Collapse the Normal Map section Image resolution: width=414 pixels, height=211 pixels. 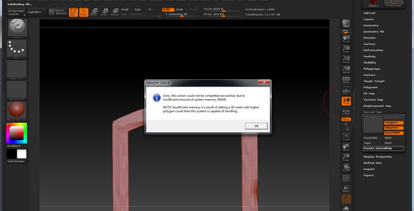coord(372,112)
